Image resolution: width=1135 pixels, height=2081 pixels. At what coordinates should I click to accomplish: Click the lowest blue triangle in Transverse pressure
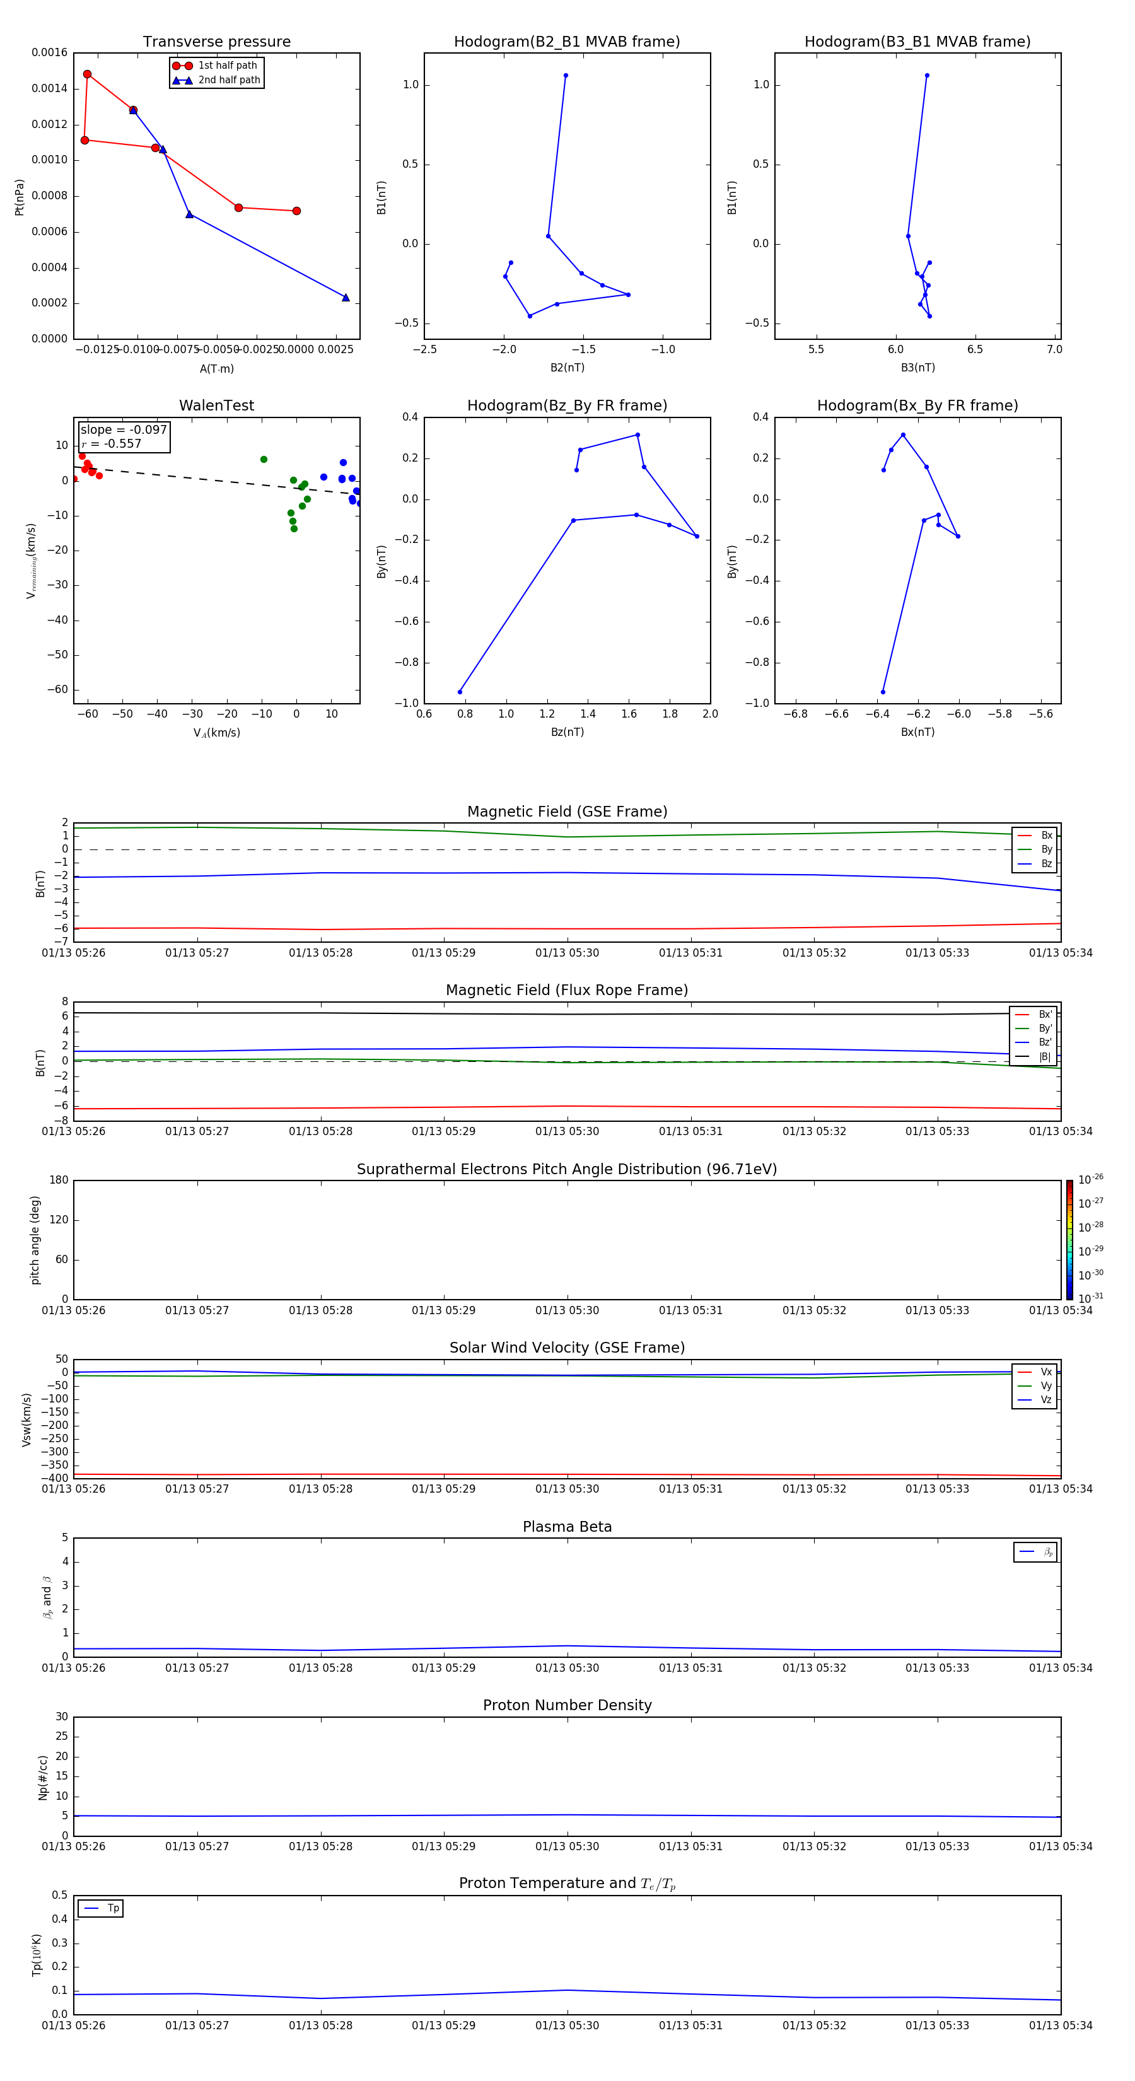point(346,297)
